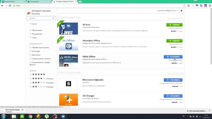Click the browser forward arrow

6,6
